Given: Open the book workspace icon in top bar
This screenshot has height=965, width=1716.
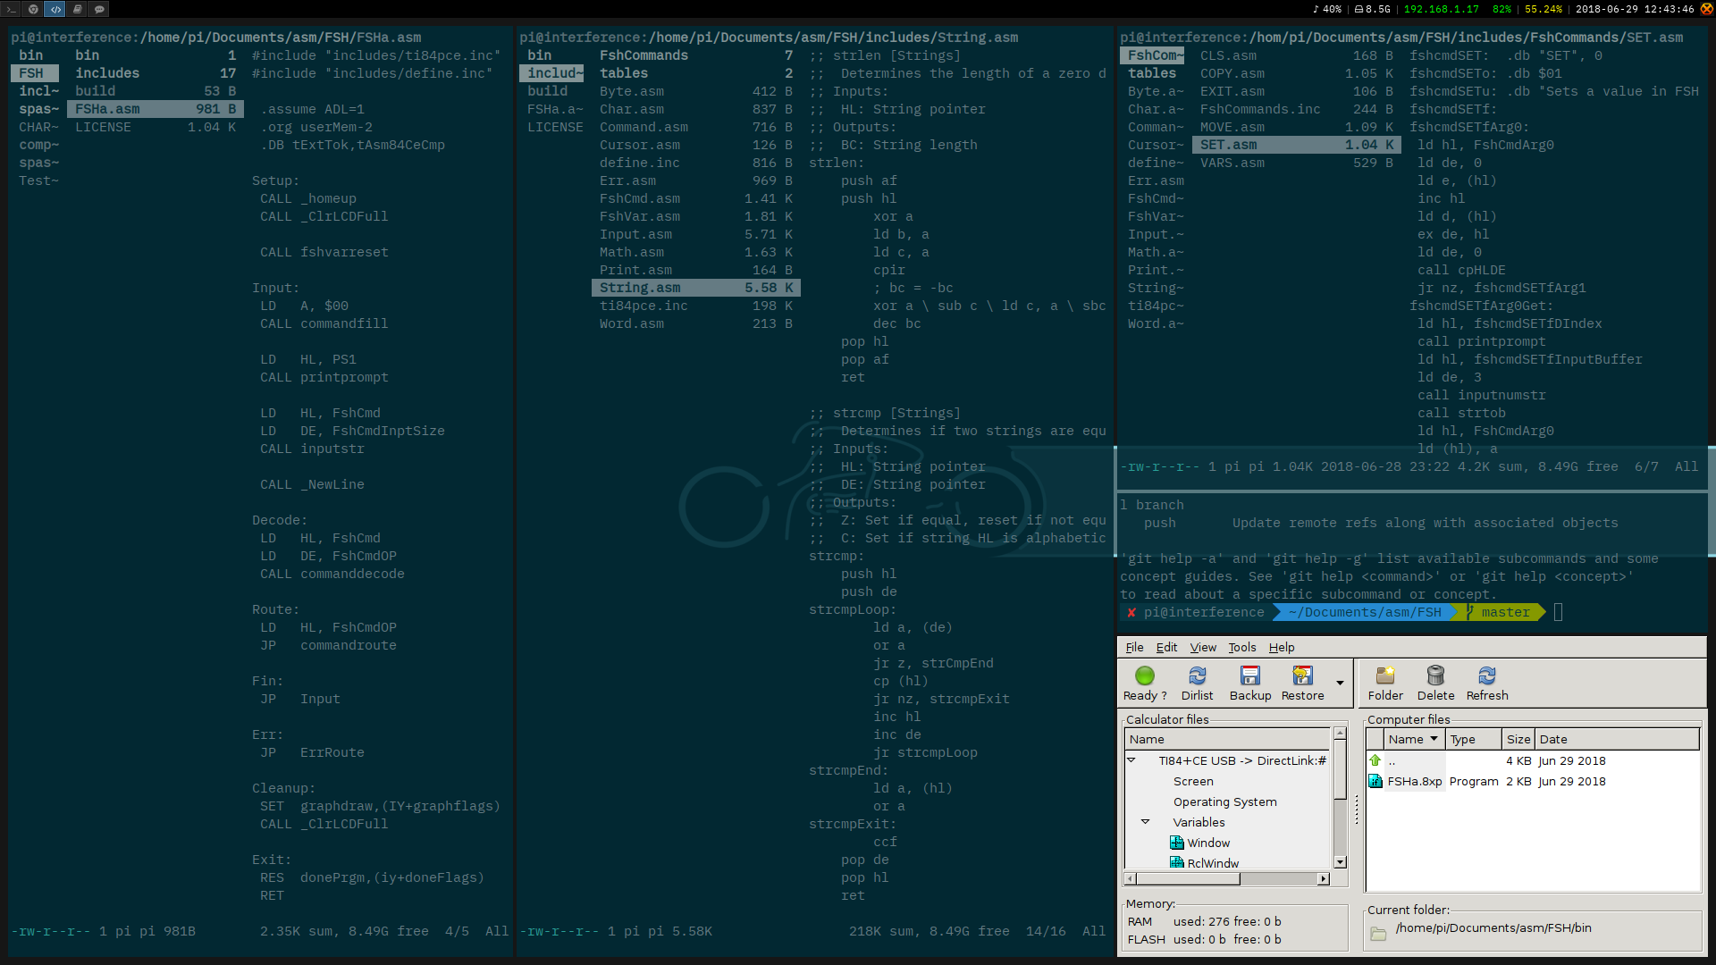Looking at the screenshot, I should coord(78,9).
